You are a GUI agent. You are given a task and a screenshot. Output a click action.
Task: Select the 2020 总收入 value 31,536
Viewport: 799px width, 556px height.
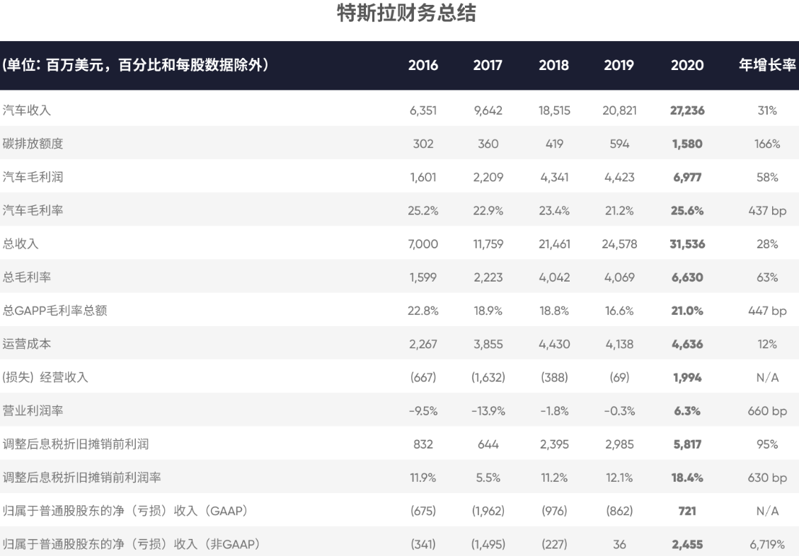click(x=687, y=244)
